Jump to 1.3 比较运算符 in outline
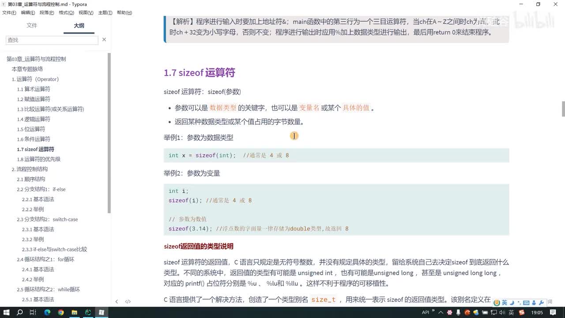The image size is (565, 318). pos(50,109)
